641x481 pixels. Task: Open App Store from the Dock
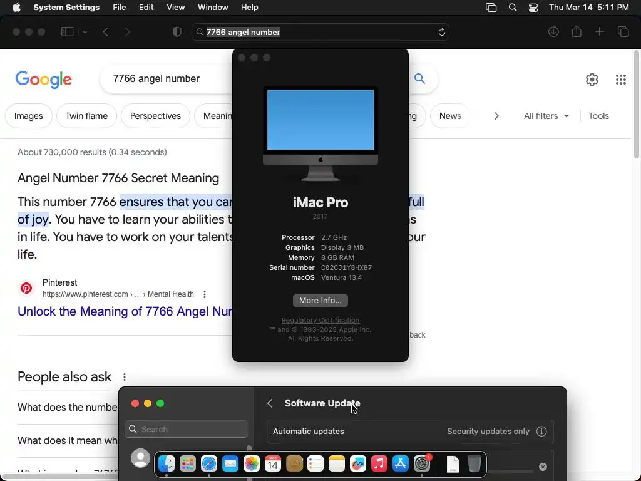click(x=400, y=464)
